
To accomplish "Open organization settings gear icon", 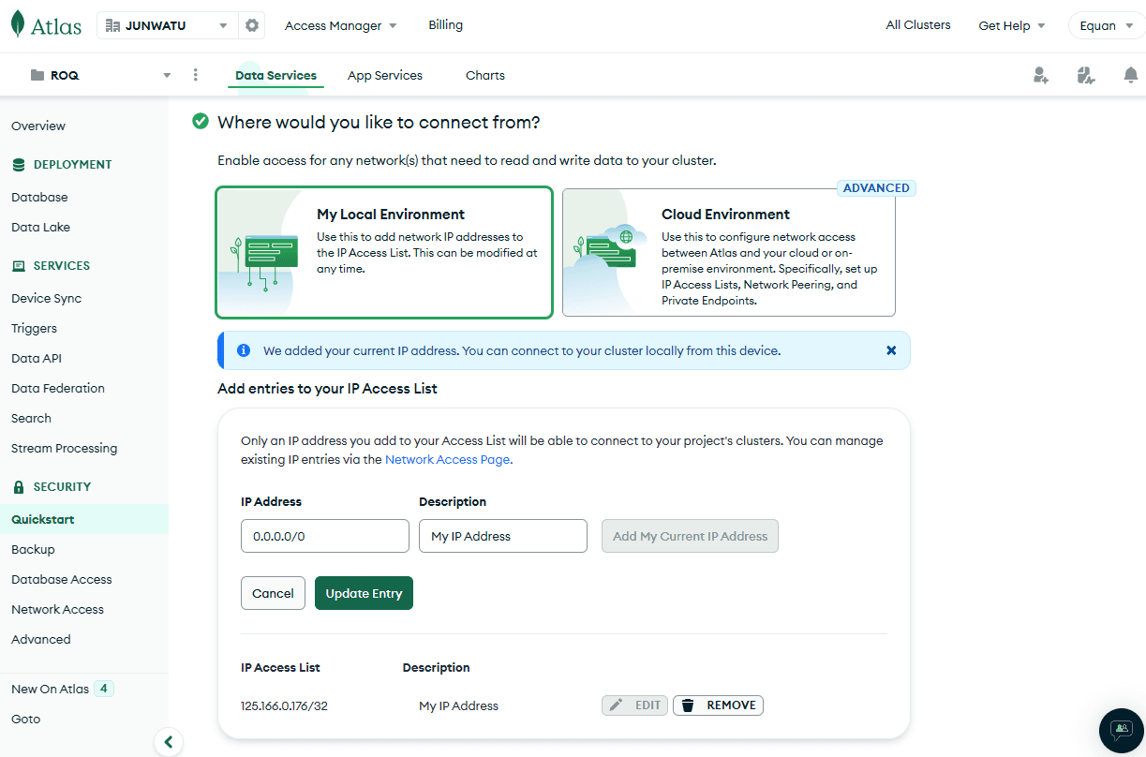I will pos(252,25).
